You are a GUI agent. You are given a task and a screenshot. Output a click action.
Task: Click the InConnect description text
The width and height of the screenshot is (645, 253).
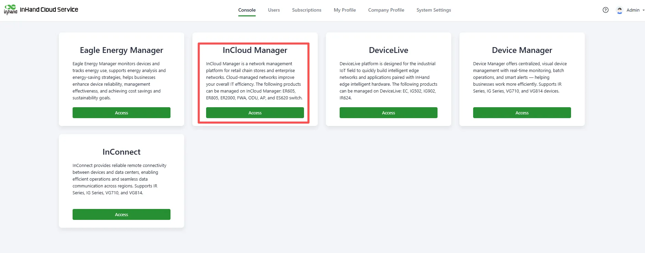coord(119,179)
